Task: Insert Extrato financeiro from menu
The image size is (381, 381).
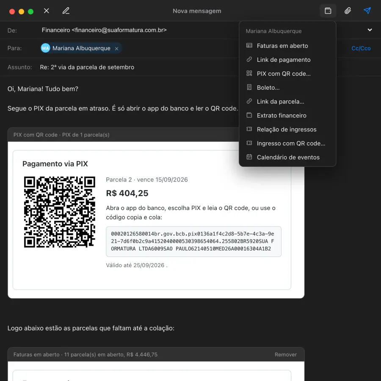Action: [287, 116]
